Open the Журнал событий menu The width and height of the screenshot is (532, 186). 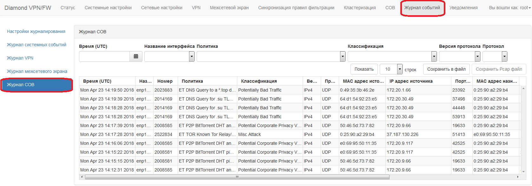[x=422, y=8]
